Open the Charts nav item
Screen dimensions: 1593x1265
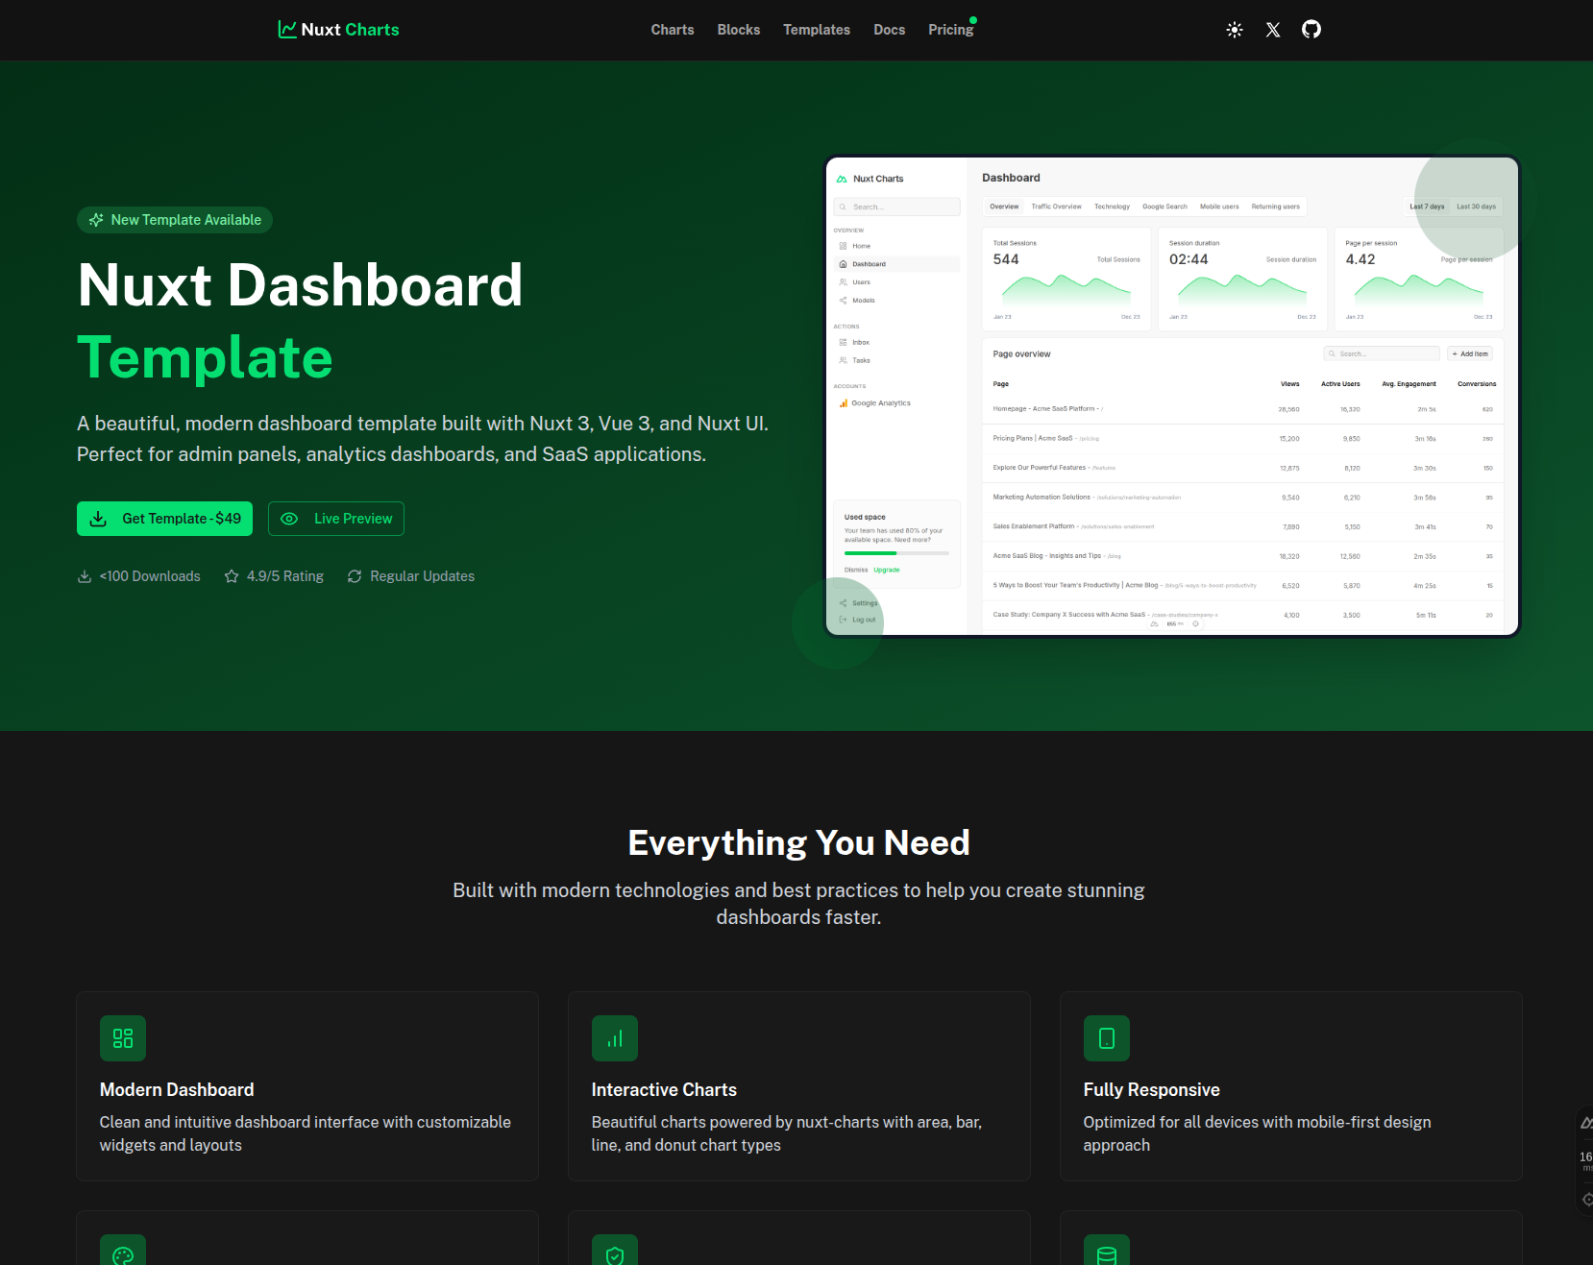(673, 30)
